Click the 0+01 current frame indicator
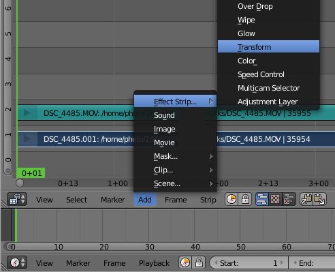The height and width of the screenshot is (272, 335). (31, 173)
